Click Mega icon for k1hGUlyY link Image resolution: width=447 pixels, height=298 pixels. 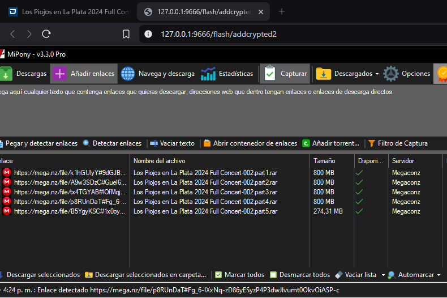tap(7, 172)
